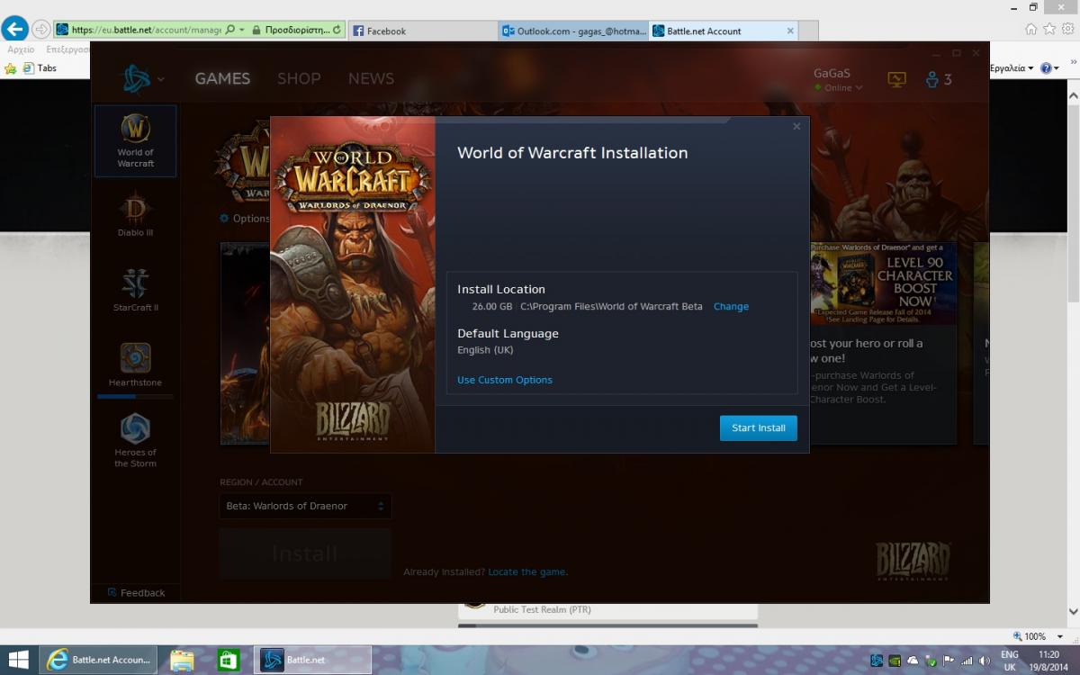Click the Hearthstone download progress bar

tap(135, 396)
